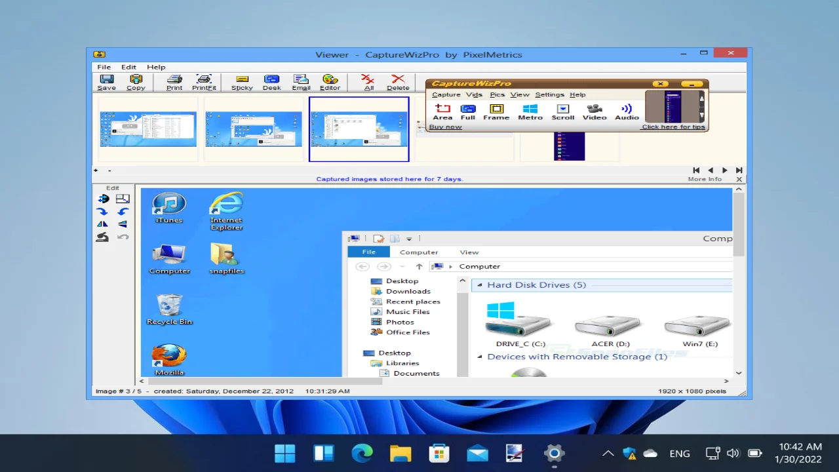
Task: Click the revert icon in Edit panel
Action: (102, 237)
